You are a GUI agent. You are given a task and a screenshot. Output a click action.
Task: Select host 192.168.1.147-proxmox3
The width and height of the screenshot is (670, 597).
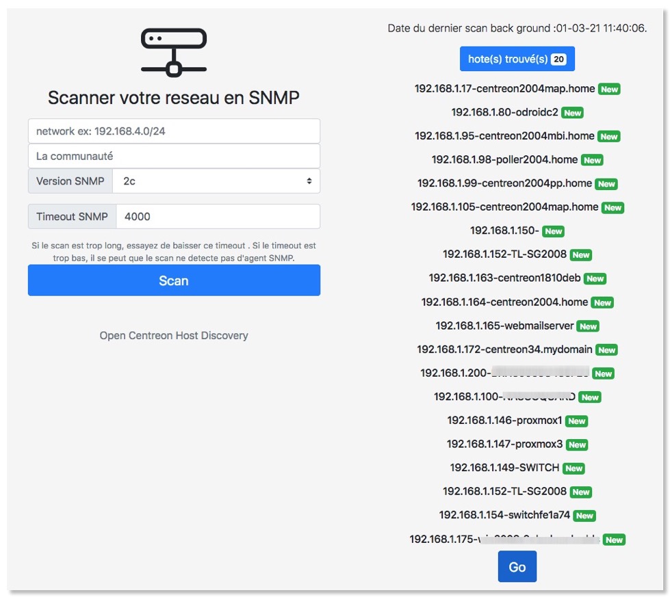(x=504, y=445)
